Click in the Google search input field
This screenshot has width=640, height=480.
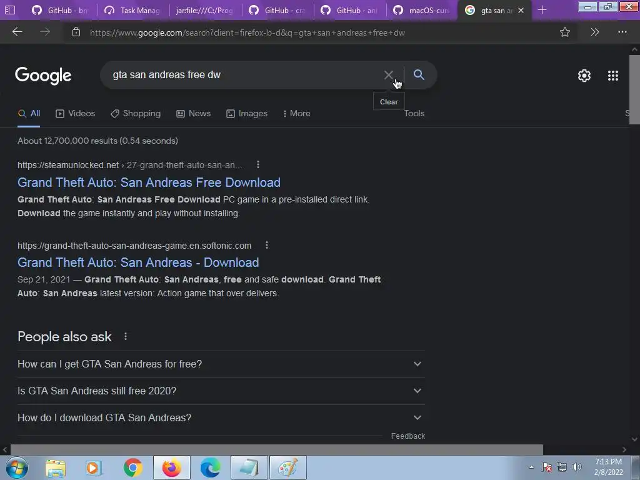[x=245, y=75]
